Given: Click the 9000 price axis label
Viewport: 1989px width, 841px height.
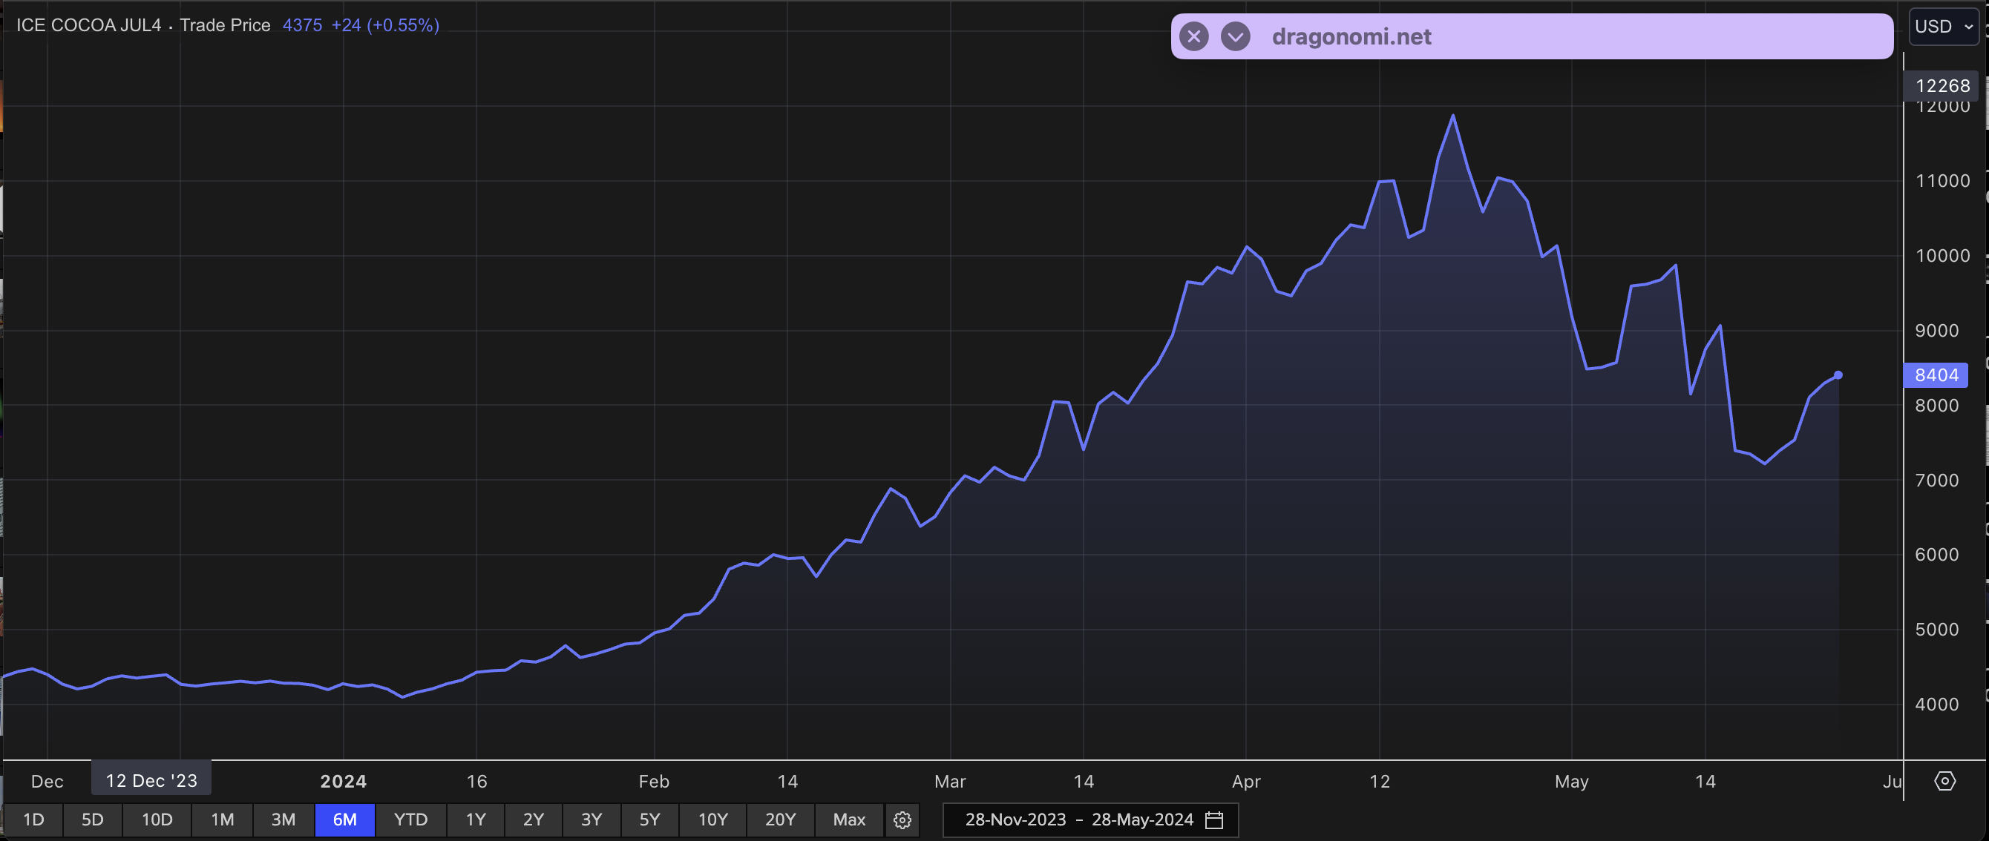Looking at the screenshot, I should click(x=1936, y=330).
